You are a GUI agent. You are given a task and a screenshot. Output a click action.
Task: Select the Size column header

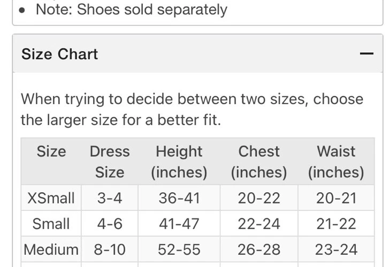(51, 152)
